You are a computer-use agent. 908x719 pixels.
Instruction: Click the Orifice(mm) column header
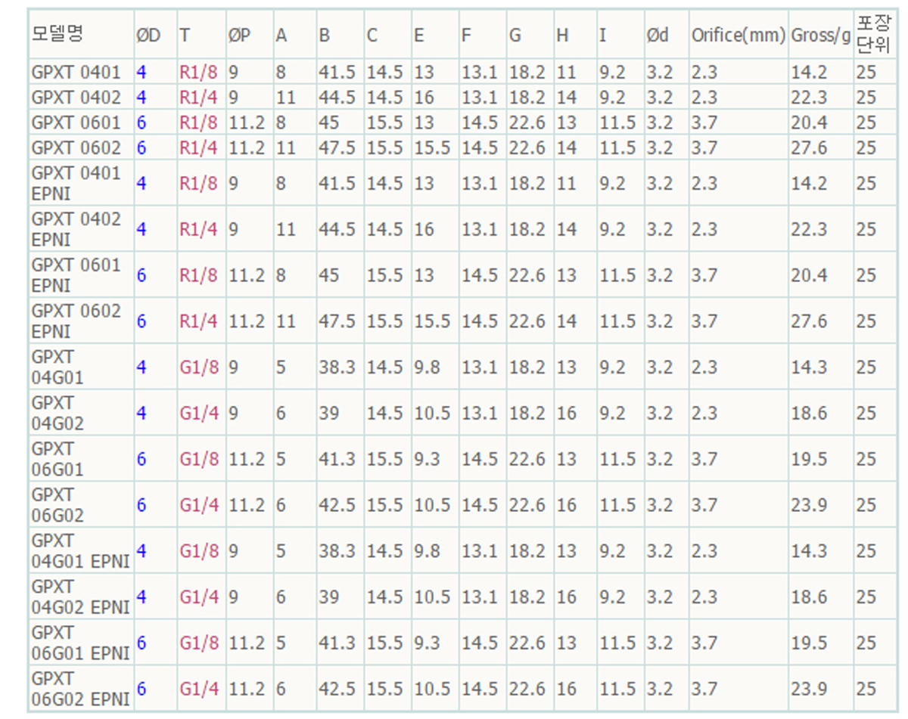(738, 35)
